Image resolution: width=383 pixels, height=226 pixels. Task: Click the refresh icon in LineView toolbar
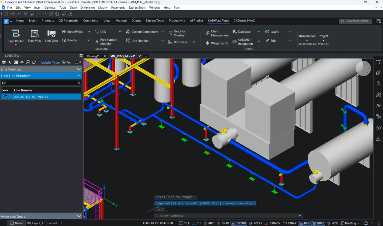[34, 62]
